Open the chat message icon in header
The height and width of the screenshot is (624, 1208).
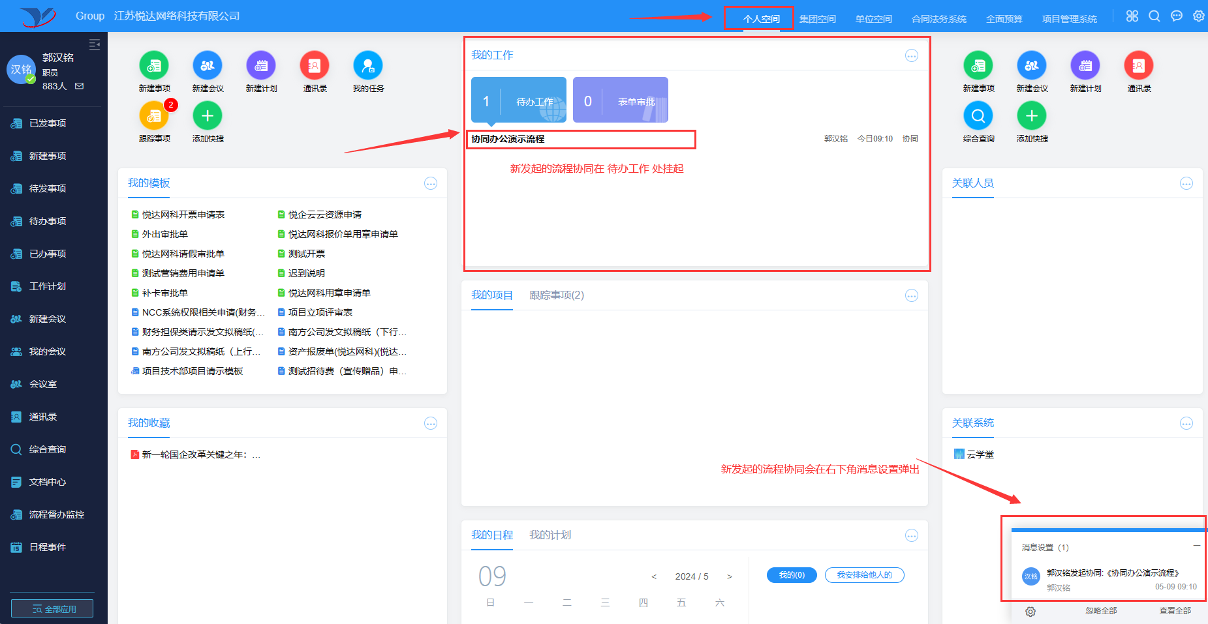pos(1177,16)
